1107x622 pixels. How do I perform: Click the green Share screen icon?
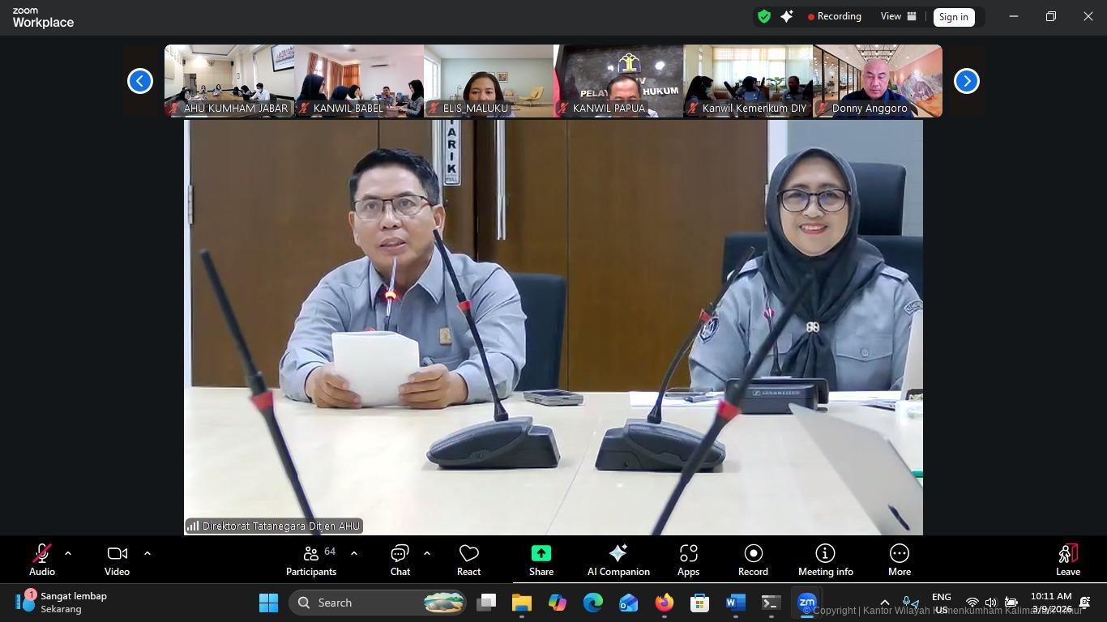pos(541,553)
